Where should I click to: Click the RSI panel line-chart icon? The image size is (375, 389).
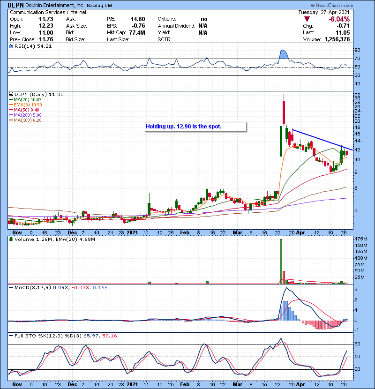11,46
